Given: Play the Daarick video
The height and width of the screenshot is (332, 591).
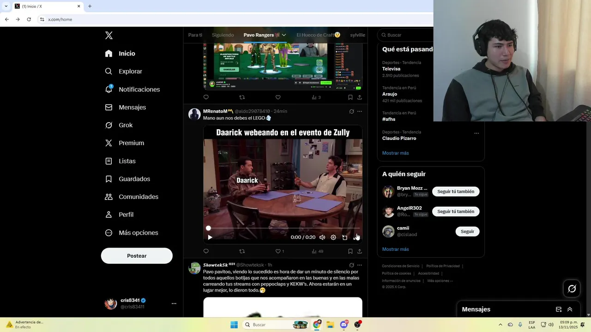Looking at the screenshot, I should [x=210, y=237].
